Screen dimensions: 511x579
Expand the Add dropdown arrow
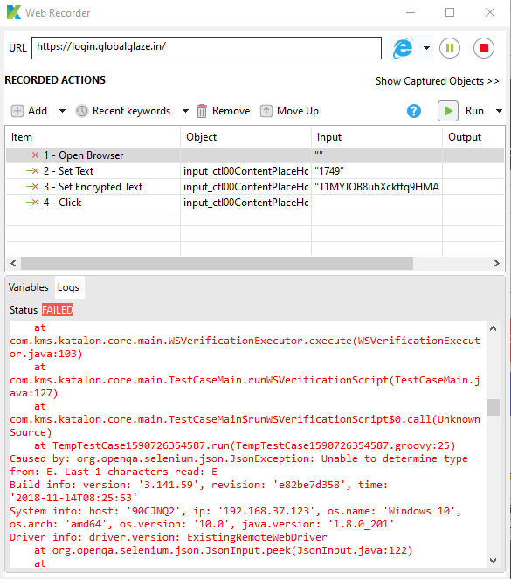coord(62,111)
